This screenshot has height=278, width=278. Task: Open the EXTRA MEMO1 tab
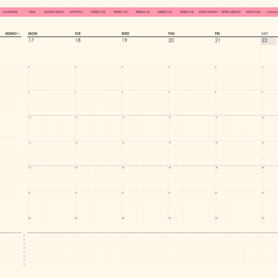(208, 12)
